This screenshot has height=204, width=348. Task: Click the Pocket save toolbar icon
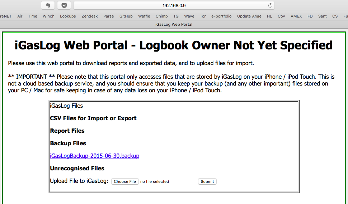coord(64,5)
